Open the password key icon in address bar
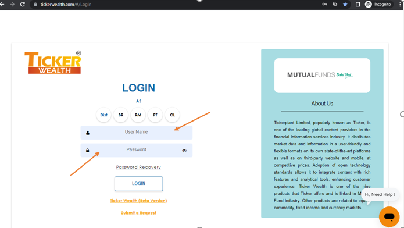 point(324,5)
